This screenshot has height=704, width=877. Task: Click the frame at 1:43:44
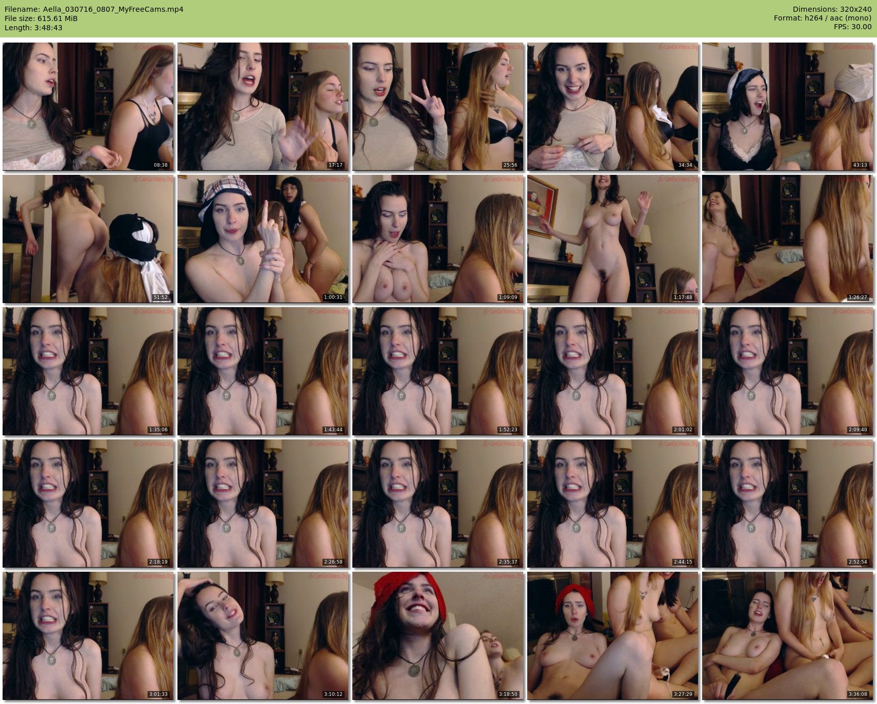click(x=263, y=371)
